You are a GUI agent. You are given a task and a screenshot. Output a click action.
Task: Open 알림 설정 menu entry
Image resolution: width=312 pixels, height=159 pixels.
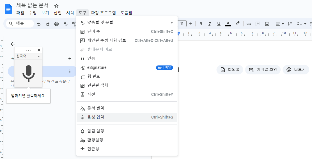click(x=127, y=131)
